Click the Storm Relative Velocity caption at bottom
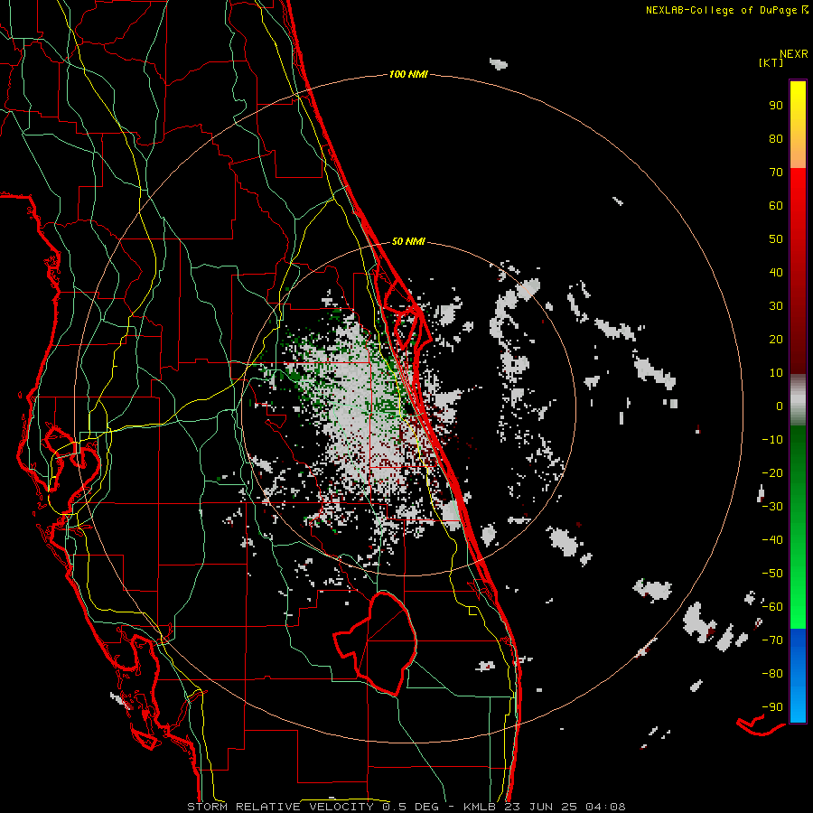Screen dimensions: 813x813 click(406, 807)
